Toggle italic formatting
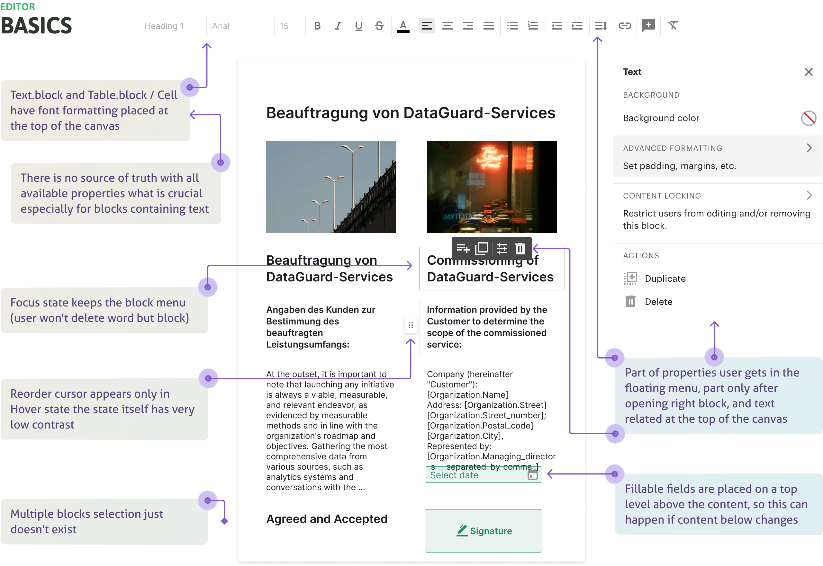 pyautogui.click(x=338, y=26)
